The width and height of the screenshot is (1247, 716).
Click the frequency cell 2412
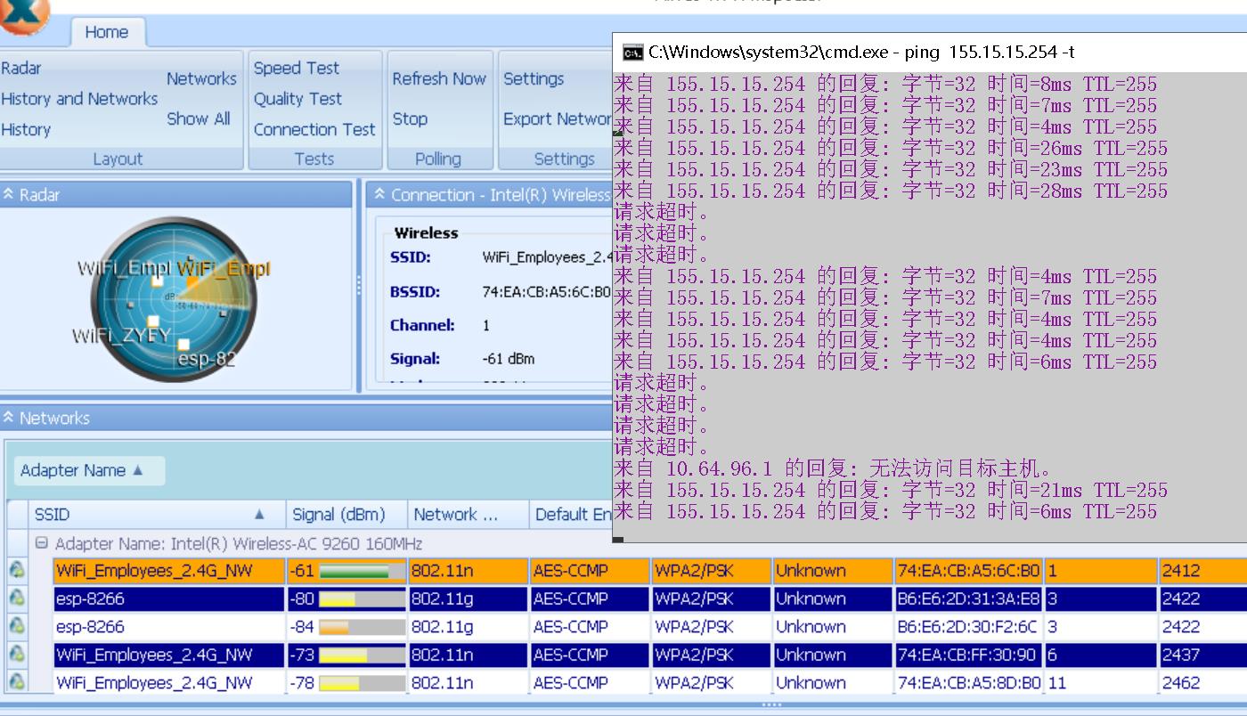tap(1202, 571)
